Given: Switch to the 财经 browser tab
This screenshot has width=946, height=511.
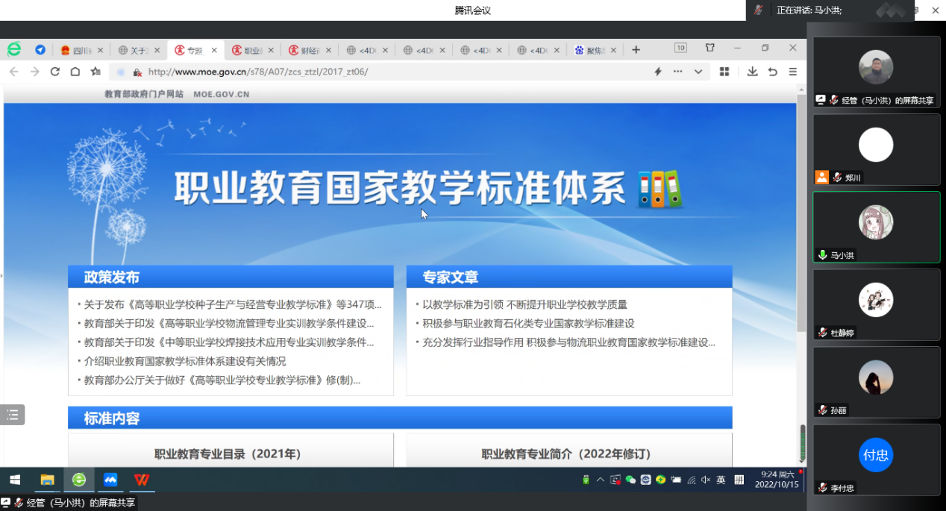Looking at the screenshot, I should click(x=310, y=50).
